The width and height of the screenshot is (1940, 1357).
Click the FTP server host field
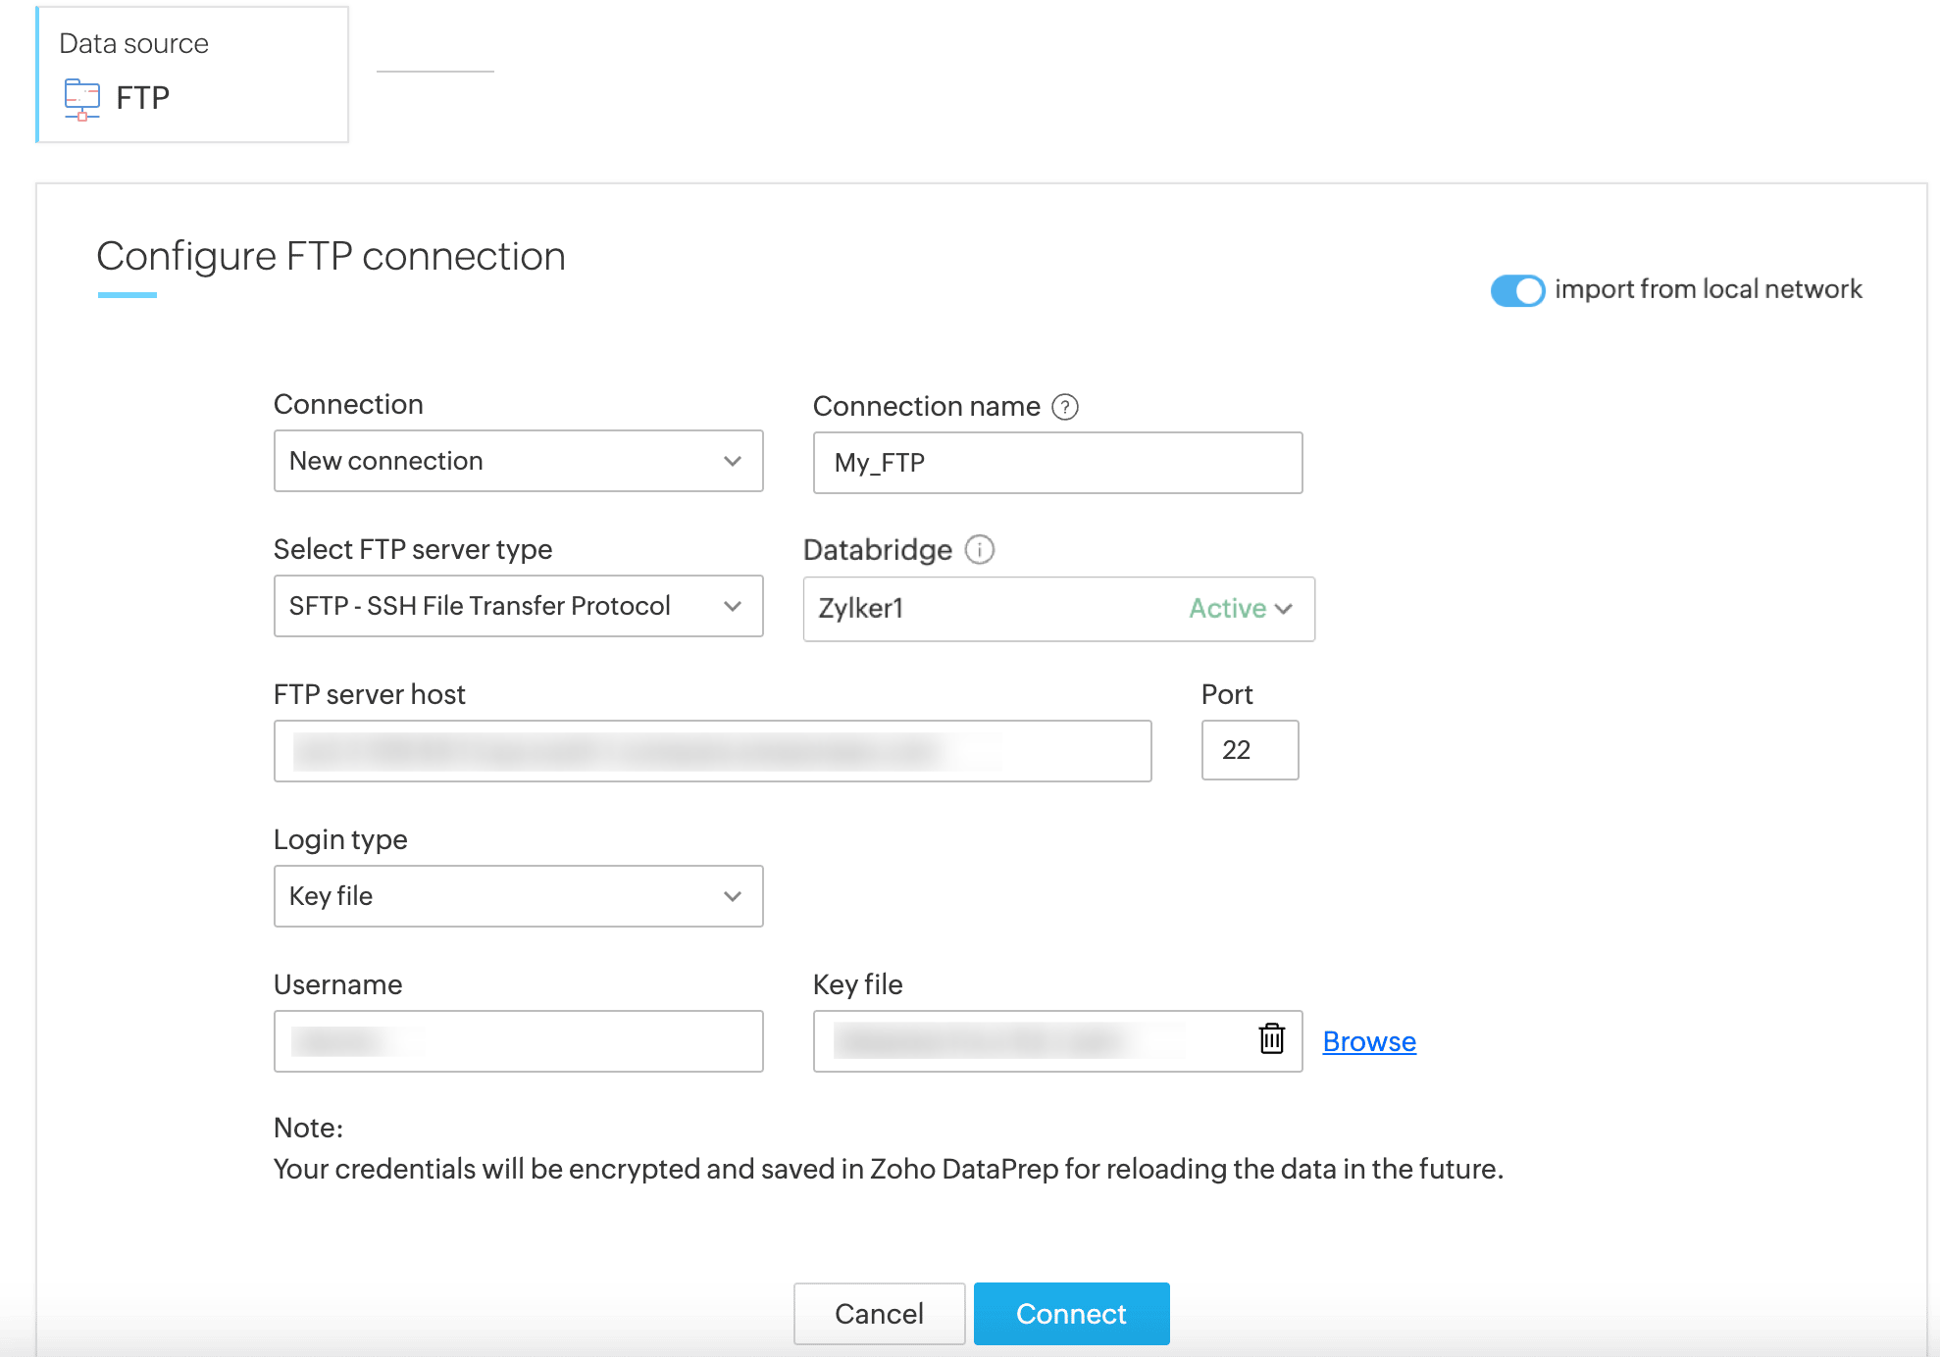(712, 751)
